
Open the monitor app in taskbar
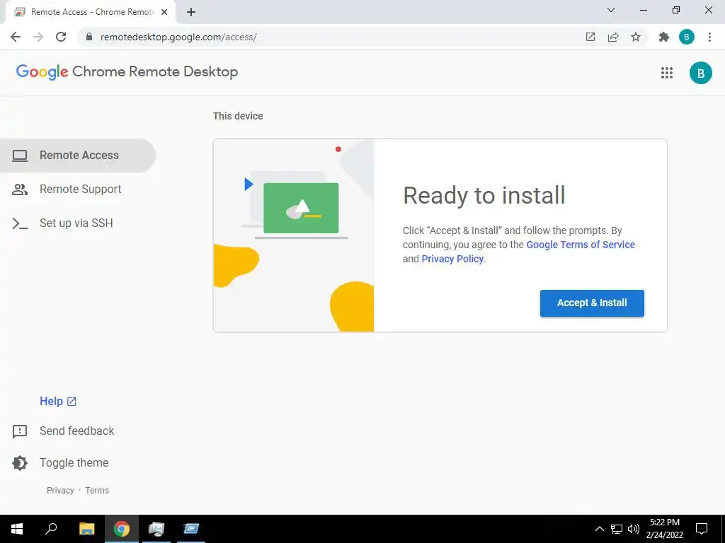(x=156, y=529)
